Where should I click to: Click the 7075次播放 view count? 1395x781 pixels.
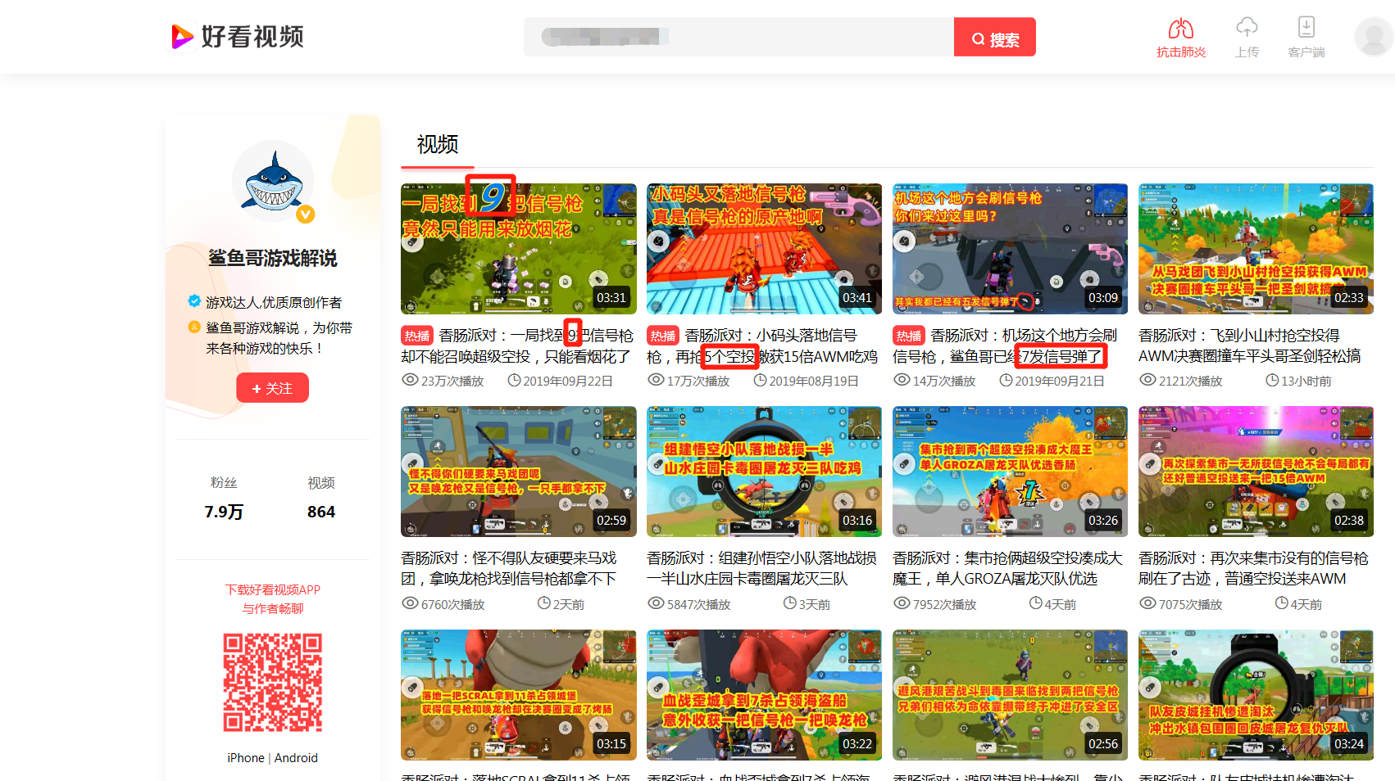tap(1181, 604)
